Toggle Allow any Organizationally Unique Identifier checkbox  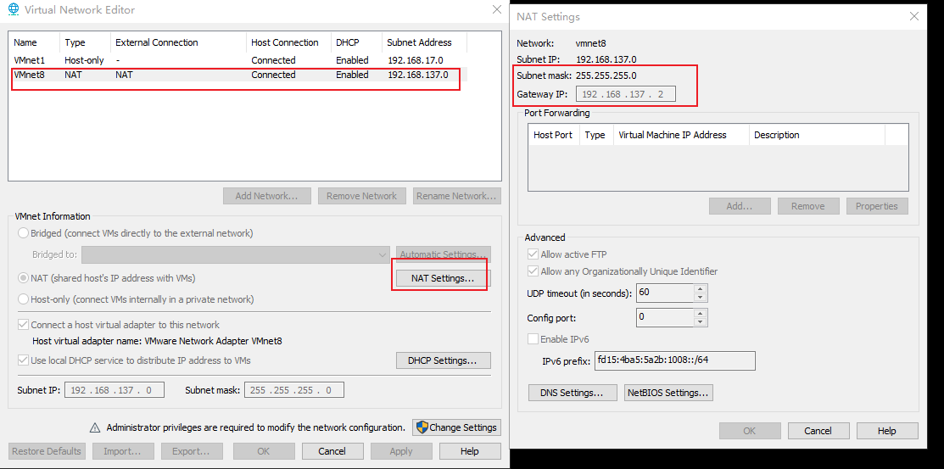(x=533, y=271)
